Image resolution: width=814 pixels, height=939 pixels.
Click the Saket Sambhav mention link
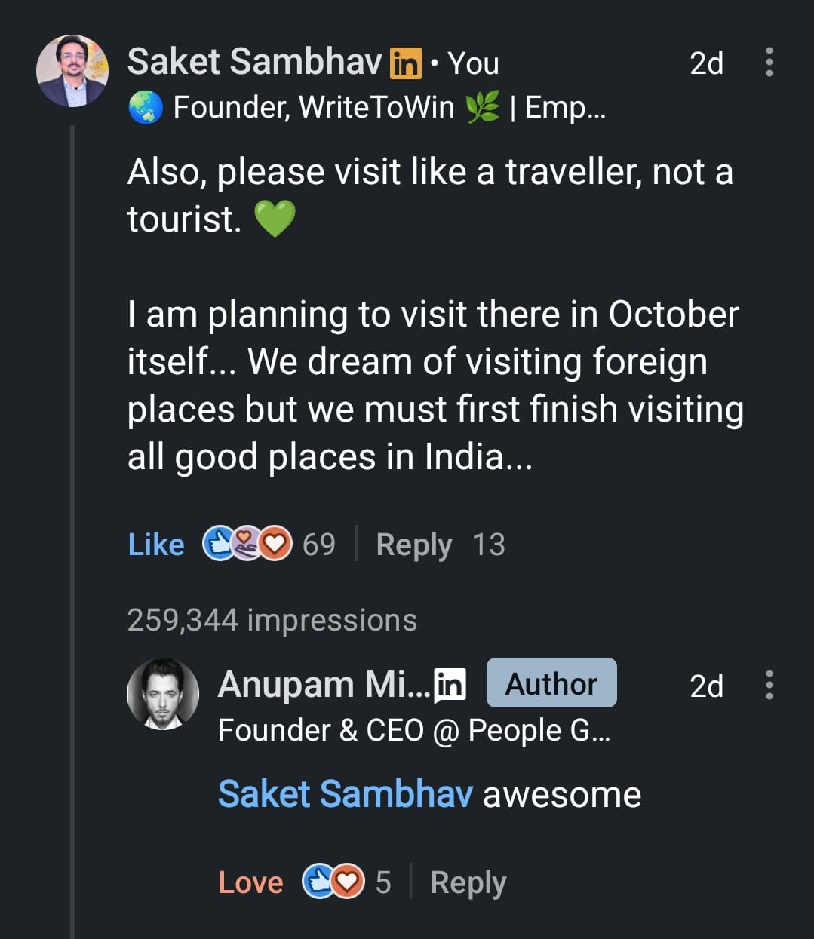[x=345, y=794]
